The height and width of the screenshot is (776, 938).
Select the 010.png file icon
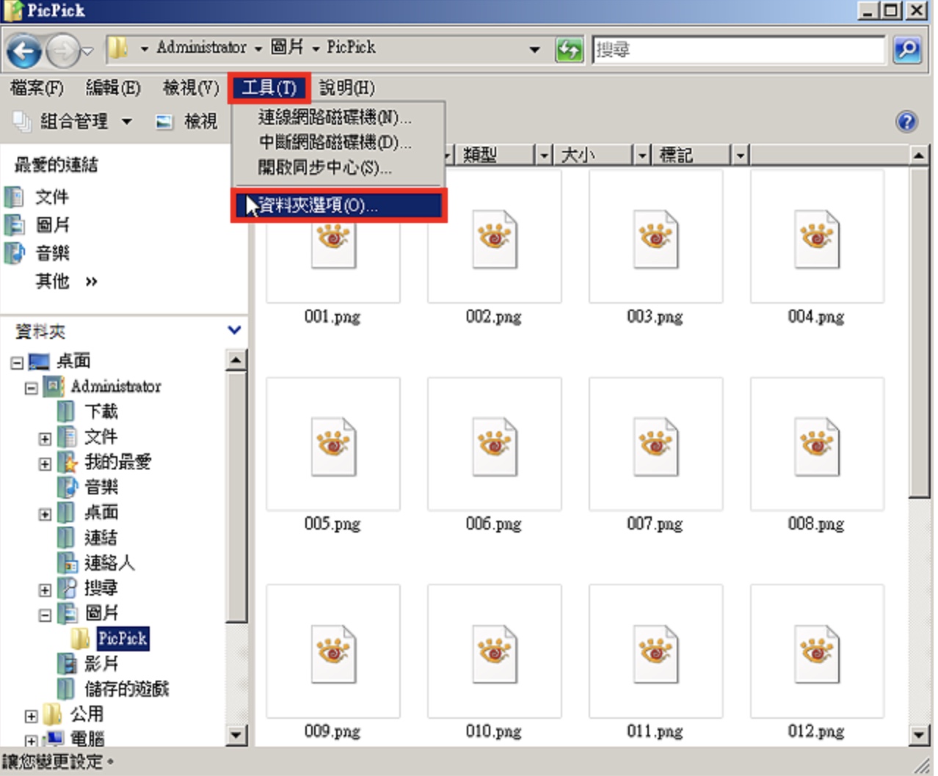pyautogui.click(x=494, y=653)
